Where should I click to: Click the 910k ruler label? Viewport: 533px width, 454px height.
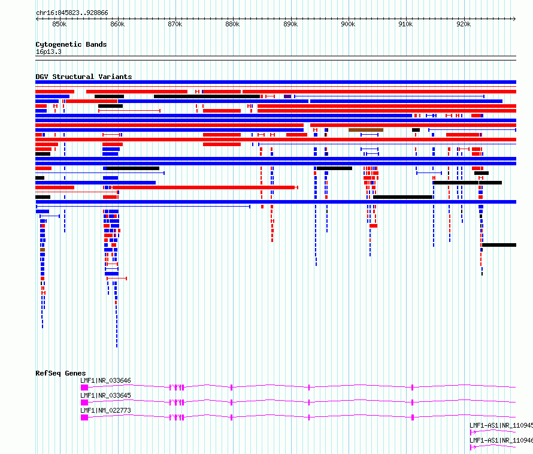[x=405, y=24]
